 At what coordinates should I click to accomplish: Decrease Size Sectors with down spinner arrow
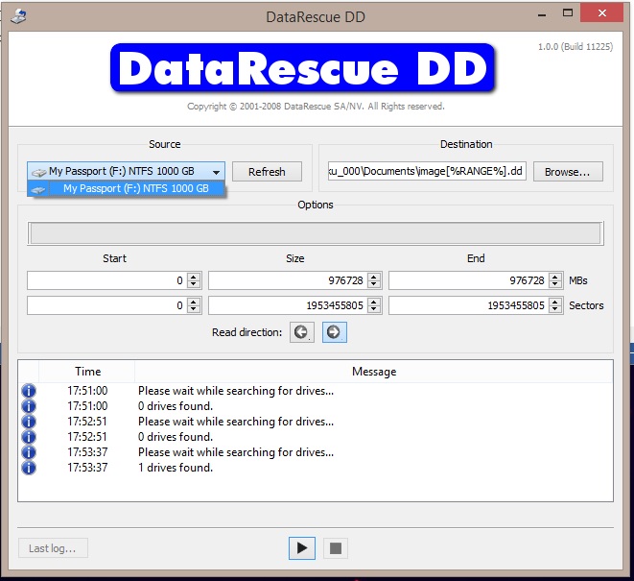pyautogui.click(x=374, y=309)
